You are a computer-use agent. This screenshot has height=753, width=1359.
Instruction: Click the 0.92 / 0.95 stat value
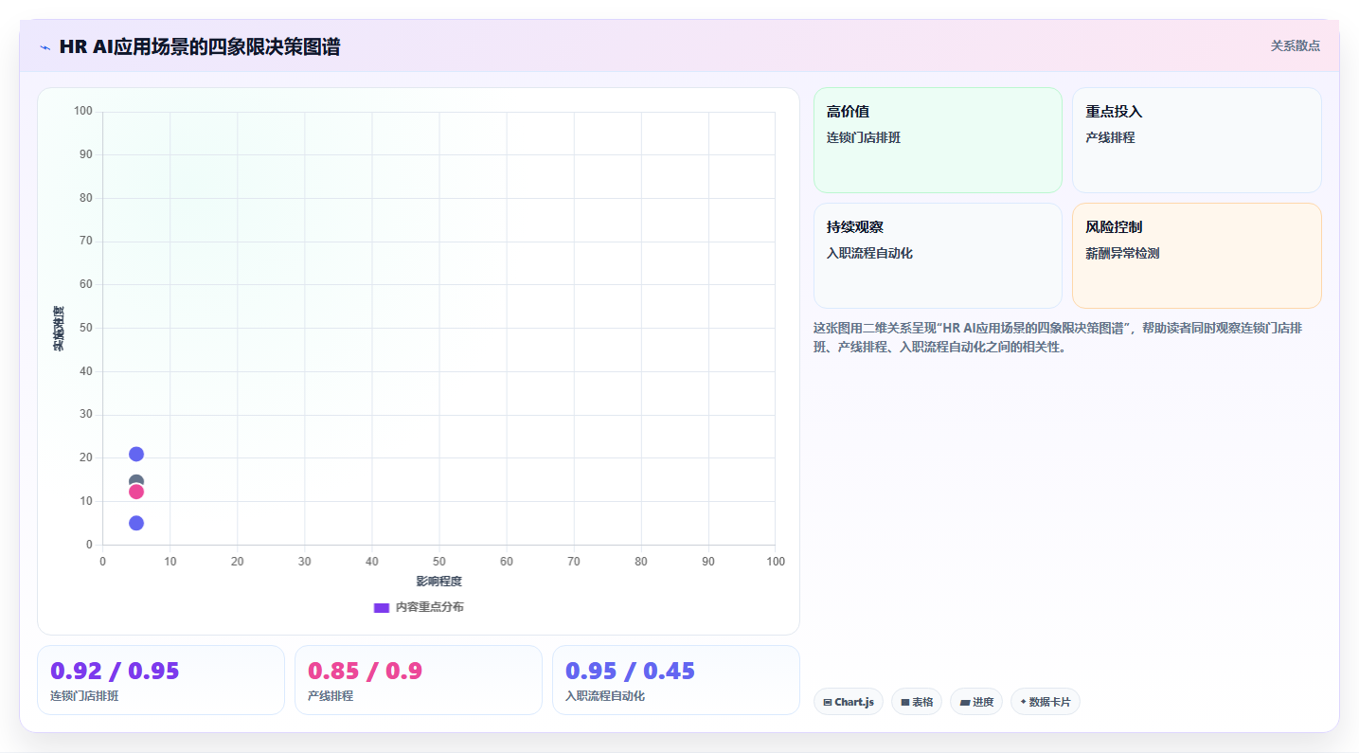115,671
